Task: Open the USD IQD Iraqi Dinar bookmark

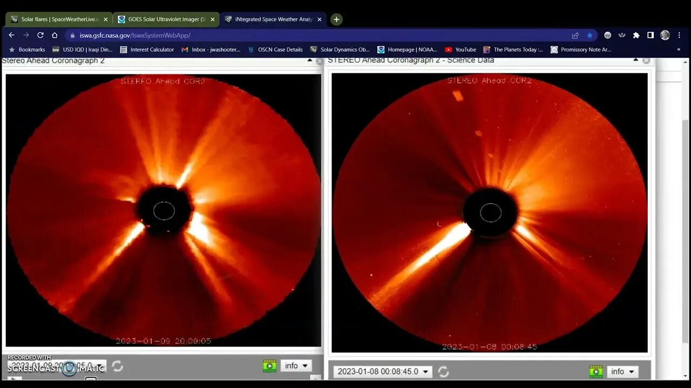Action: (x=83, y=50)
